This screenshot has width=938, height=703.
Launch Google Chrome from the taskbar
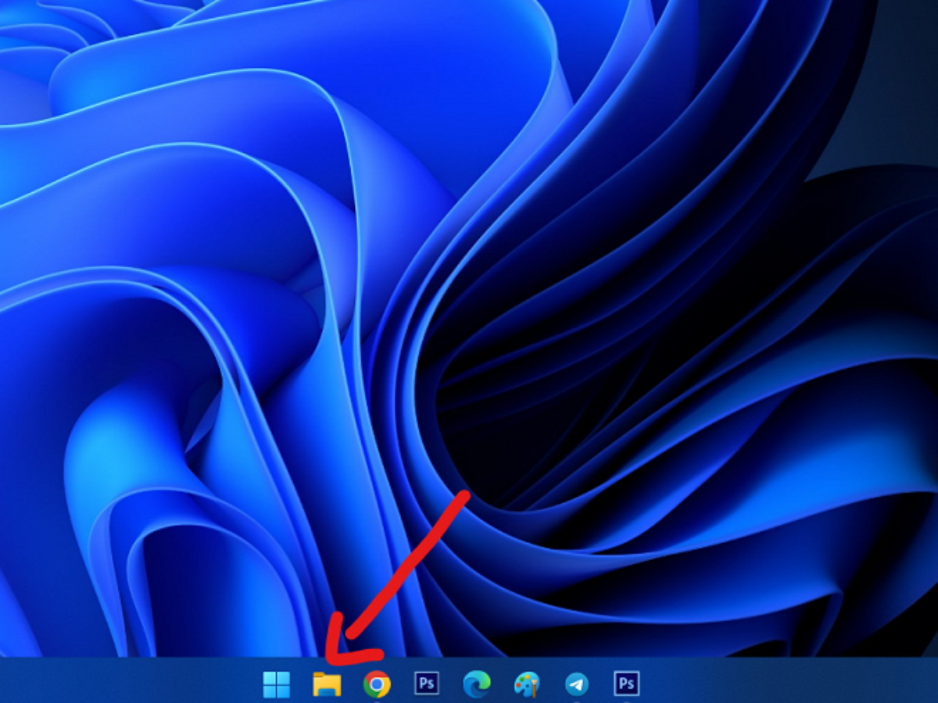[x=377, y=685]
